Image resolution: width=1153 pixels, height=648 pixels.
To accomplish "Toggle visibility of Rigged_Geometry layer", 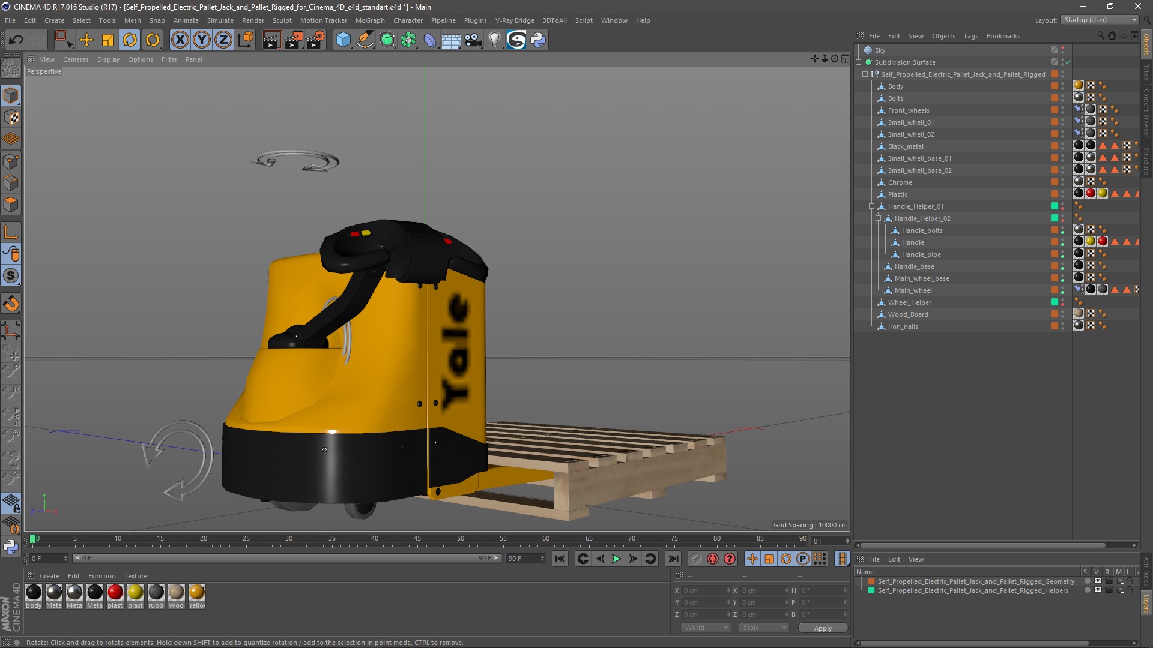I will pos(1098,581).
